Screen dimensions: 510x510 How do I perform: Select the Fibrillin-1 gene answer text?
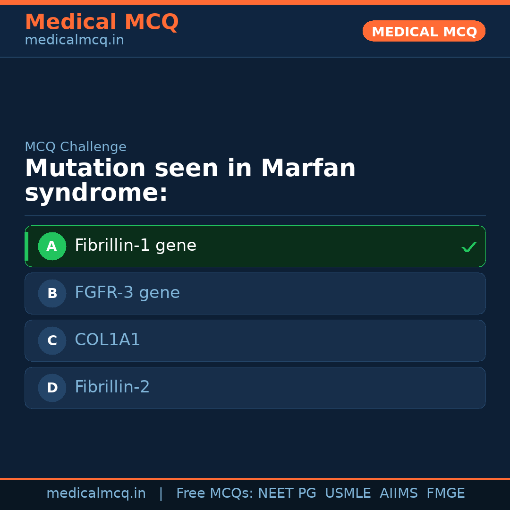(x=136, y=246)
